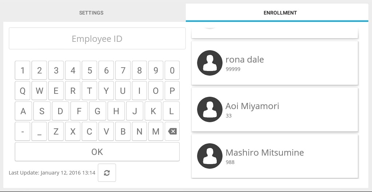Focus the Employee ID input field

(97, 39)
